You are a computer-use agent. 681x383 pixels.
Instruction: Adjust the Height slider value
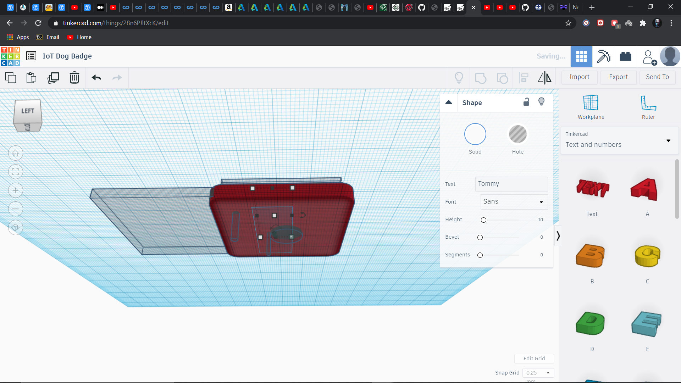484,219
